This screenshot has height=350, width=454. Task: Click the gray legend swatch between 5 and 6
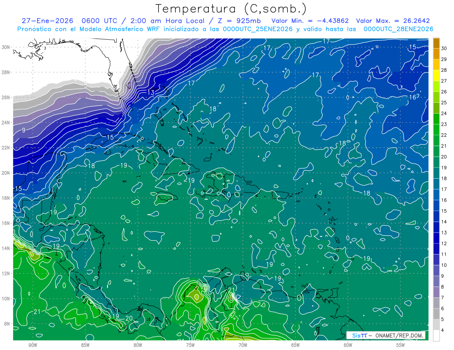click(436, 314)
